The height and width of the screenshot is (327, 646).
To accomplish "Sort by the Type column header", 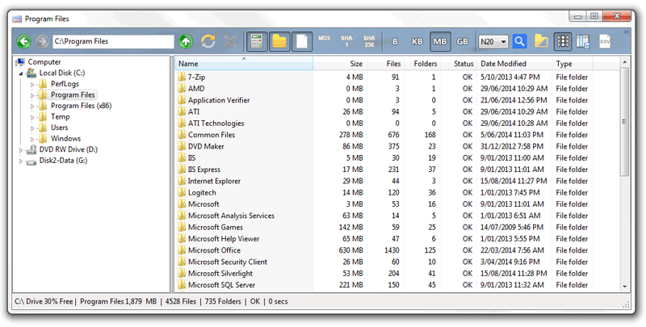I will coord(573,64).
